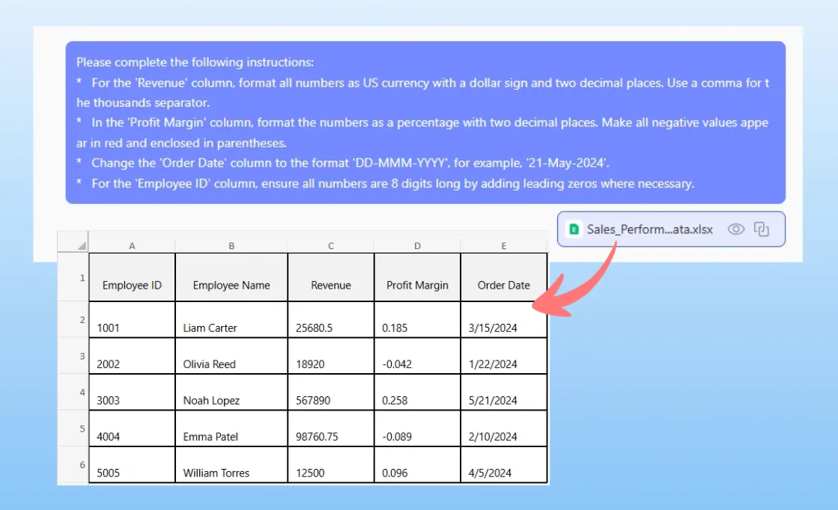838x510 pixels.
Task: Click the green spreadsheet file icon
Action: tap(574, 230)
